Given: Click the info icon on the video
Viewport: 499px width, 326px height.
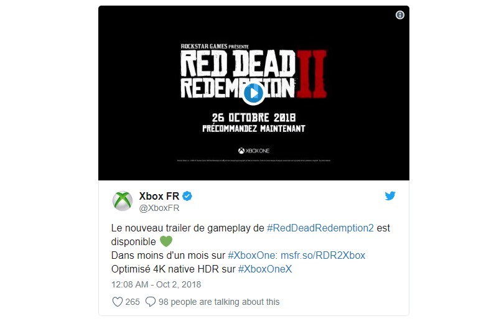Looking at the screenshot, I should pyautogui.click(x=399, y=15).
